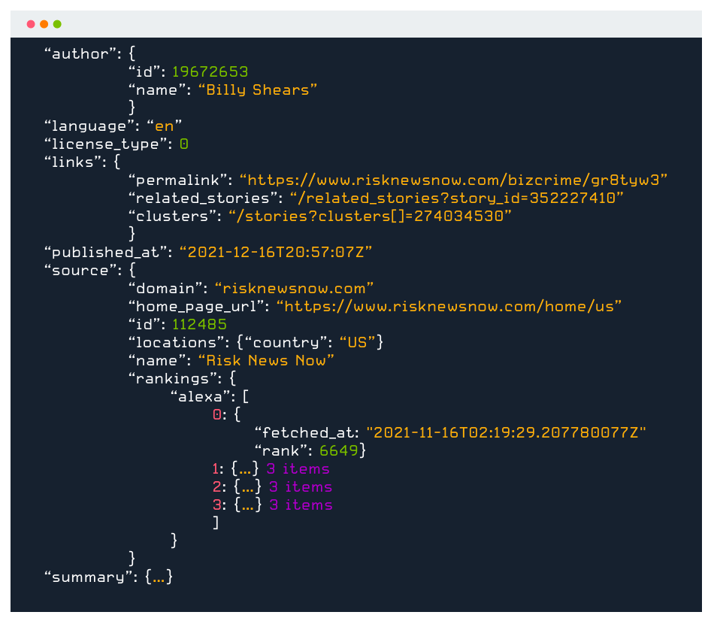Viewport: 711px width, 621px height.
Task: Collapse the "rankings" object key
Action: (174, 379)
